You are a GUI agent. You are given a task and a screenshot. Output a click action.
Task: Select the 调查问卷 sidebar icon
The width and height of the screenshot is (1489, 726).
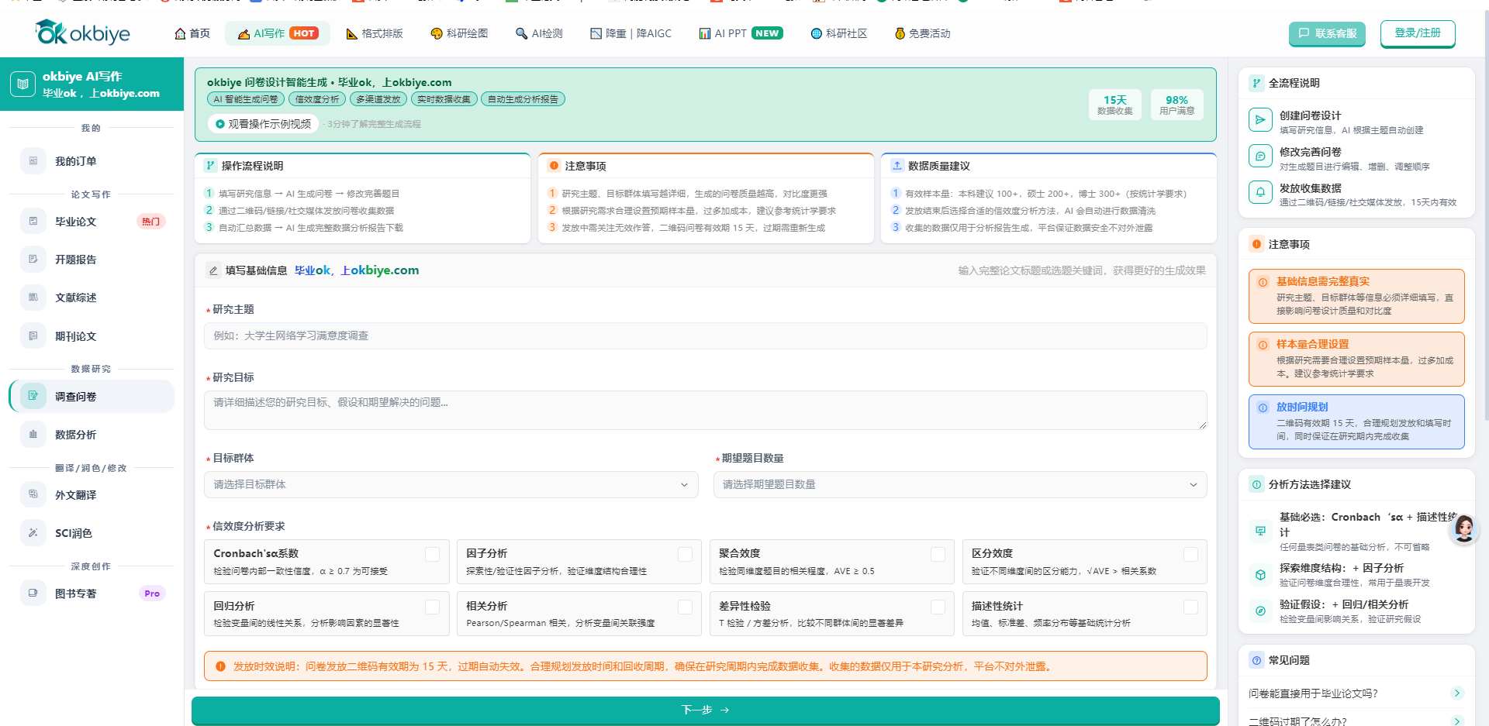(33, 396)
